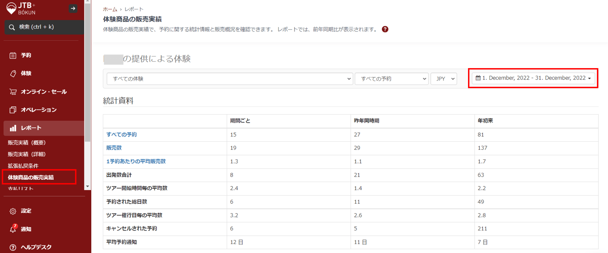Select 体験商品の販売実績 in the sidebar

point(31,177)
